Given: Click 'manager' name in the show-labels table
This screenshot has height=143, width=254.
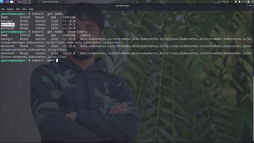Looking at the screenshot, I should 7,39.
